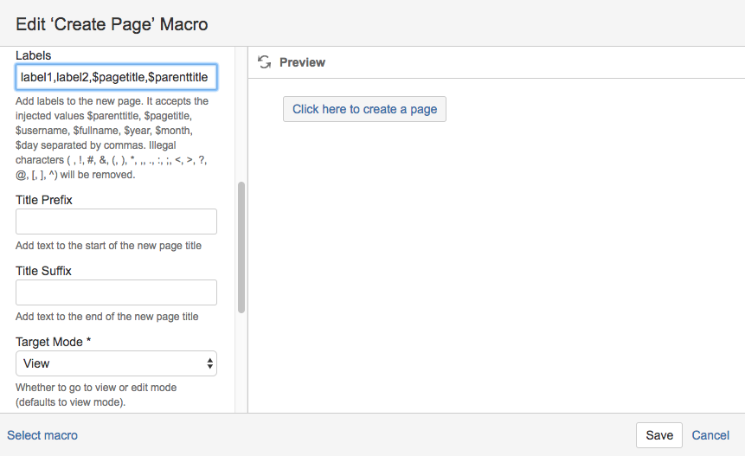The width and height of the screenshot is (745, 456).
Task: Open the Select macro link
Action: point(42,435)
